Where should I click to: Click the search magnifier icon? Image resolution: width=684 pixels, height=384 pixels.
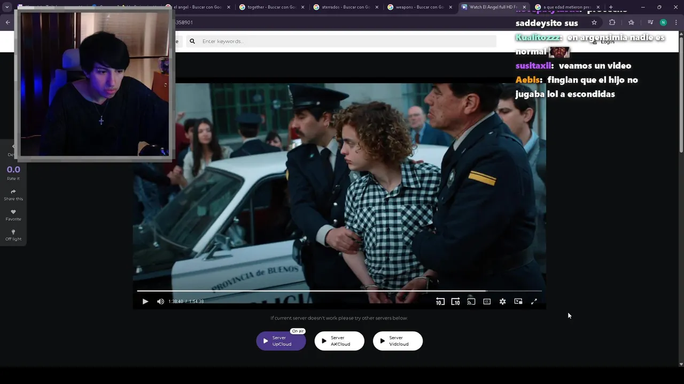(x=192, y=41)
